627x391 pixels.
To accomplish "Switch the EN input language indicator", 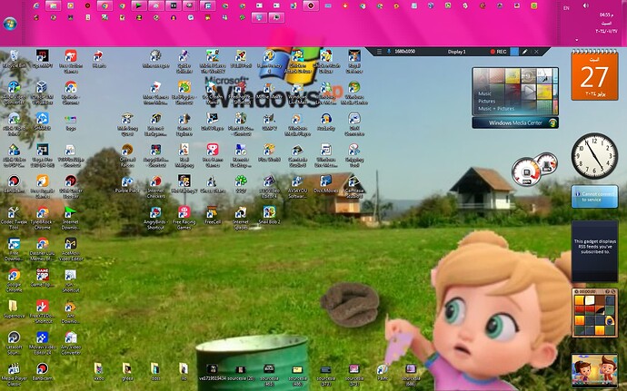I will click(x=566, y=7).
